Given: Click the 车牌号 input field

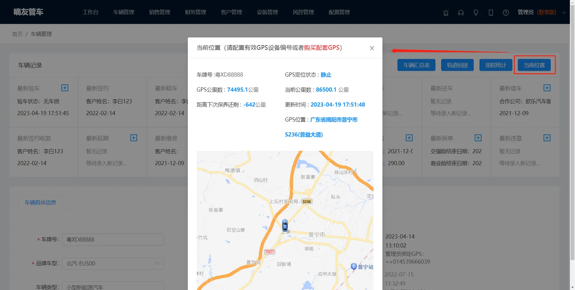Looking at the screenshot, I should tap(113, 239).
